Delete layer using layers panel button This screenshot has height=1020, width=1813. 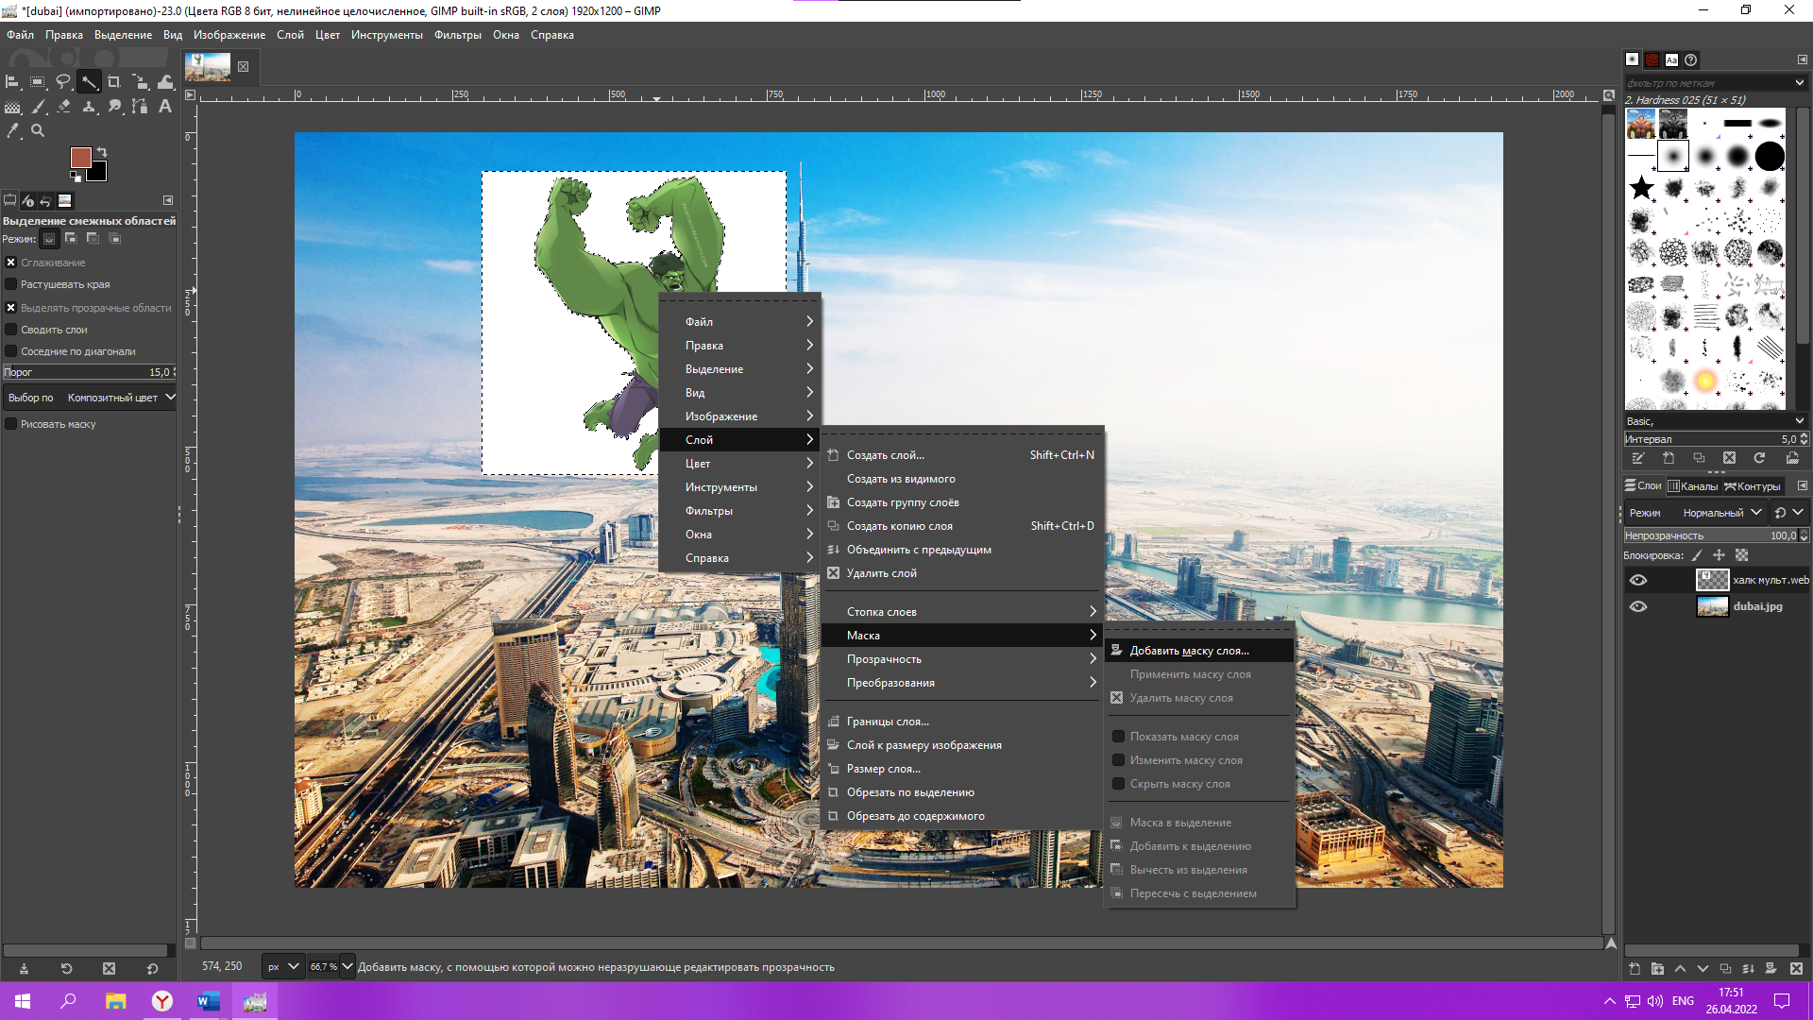1796,968
